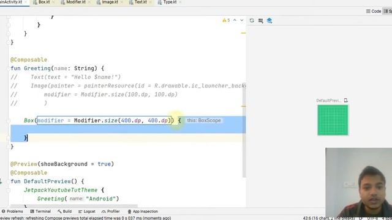
Task: Click the App Inspection icon
Action: pyautogui.click(x=129, y=211)
